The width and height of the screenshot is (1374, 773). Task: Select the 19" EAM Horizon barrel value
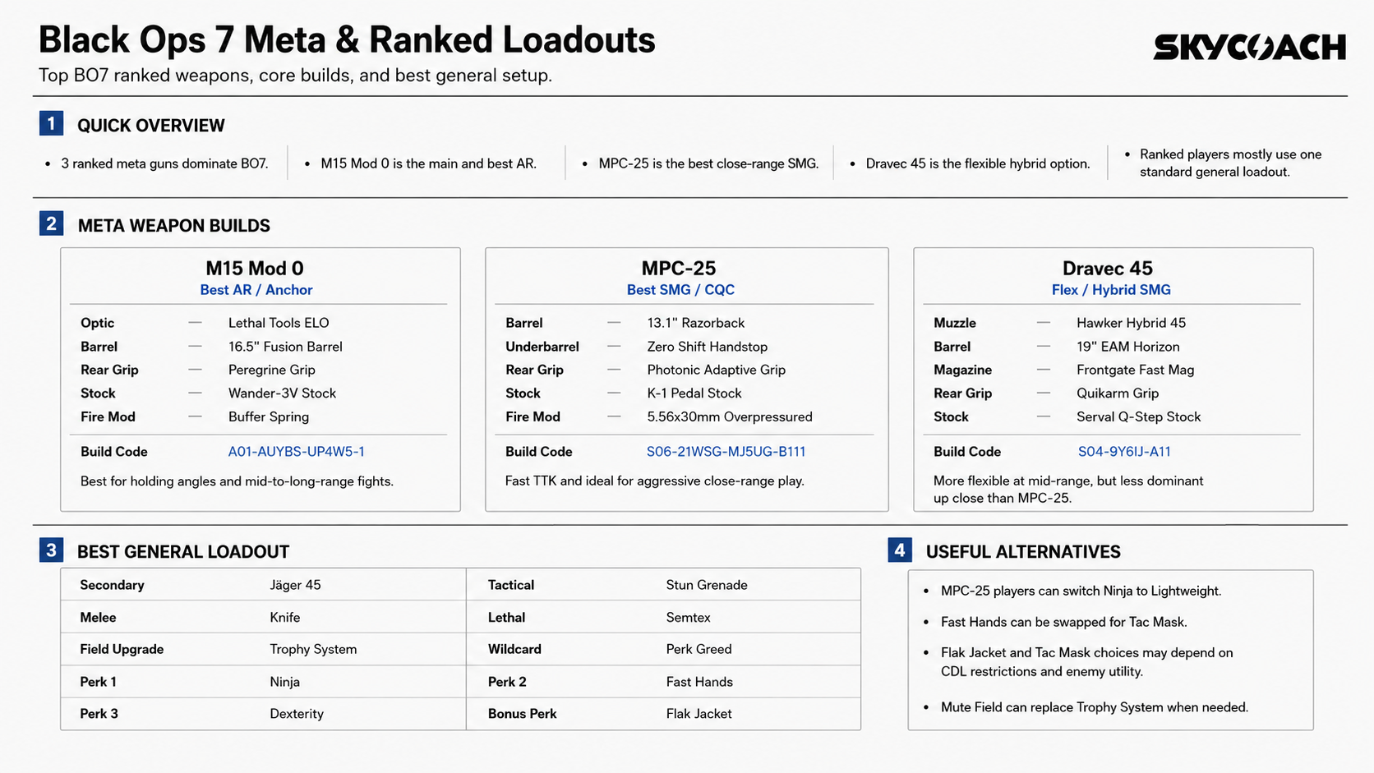[x=1128, y=347]
